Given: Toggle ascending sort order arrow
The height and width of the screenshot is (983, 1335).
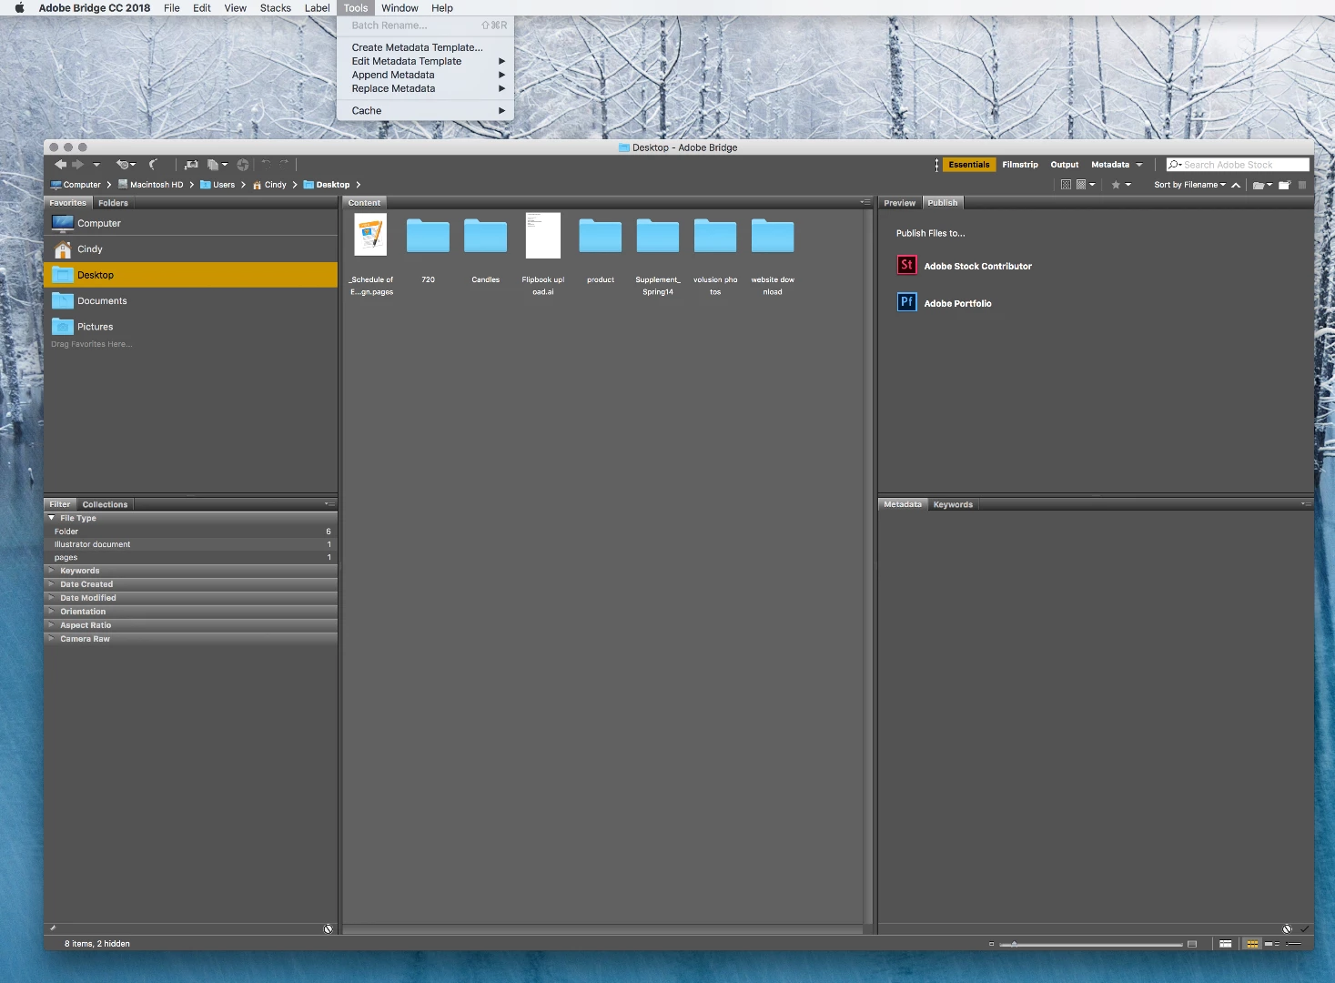Looking at the screenshot, I should 1236,185.
